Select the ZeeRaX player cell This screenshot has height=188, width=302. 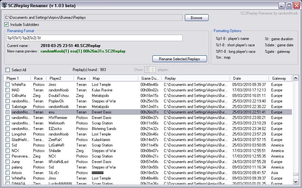pyautogui.click(x=55, y=139)
